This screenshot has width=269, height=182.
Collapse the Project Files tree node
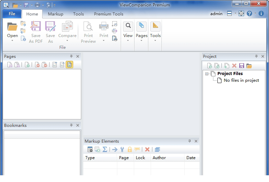[x=207, y=74]
